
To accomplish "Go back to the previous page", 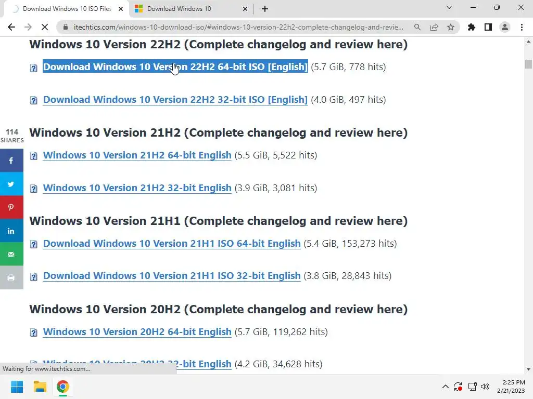I will click(x=11, y=27).
